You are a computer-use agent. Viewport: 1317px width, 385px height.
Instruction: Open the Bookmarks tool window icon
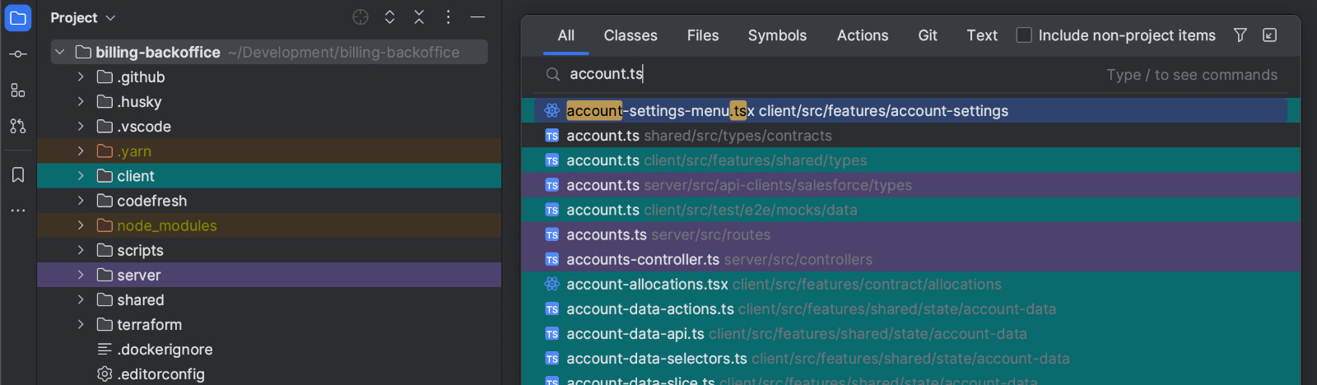(x=18, y=174)
